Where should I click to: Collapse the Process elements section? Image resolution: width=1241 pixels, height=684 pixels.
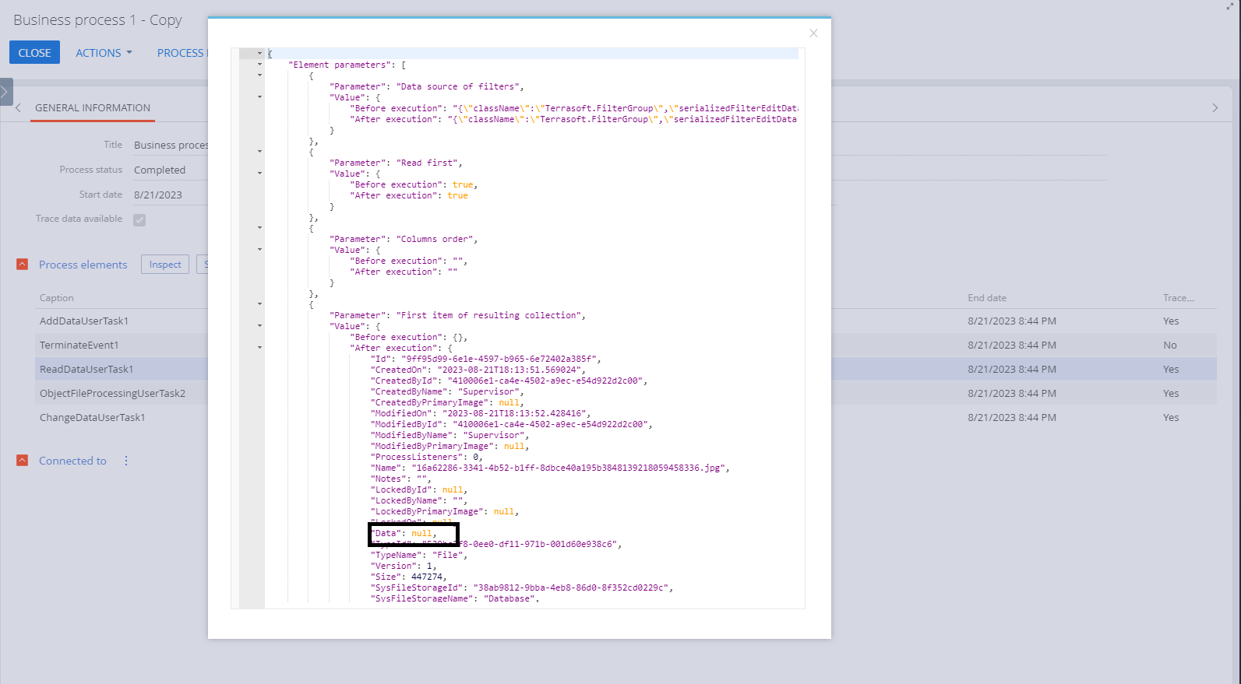23,265
